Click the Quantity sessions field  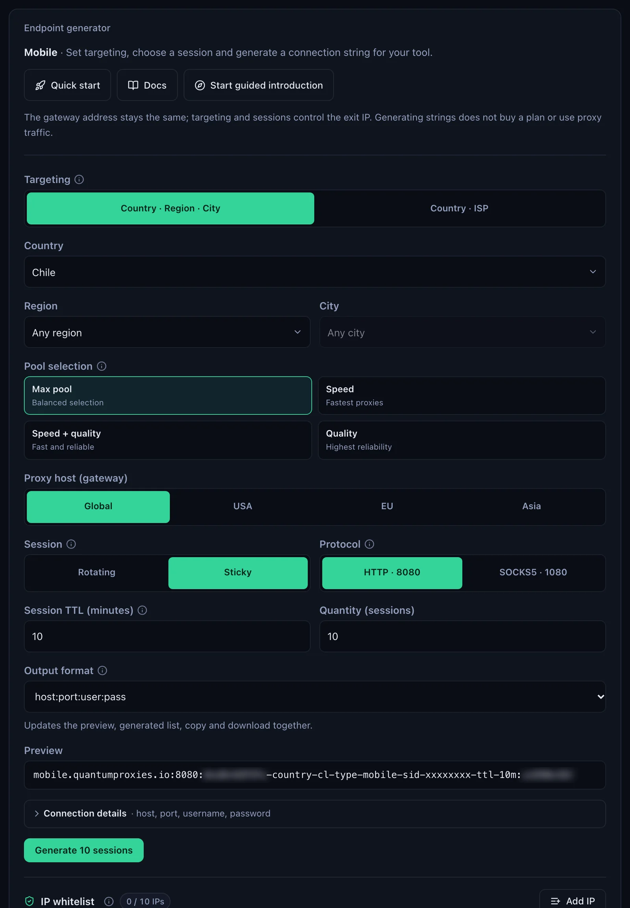click(463, 636)
